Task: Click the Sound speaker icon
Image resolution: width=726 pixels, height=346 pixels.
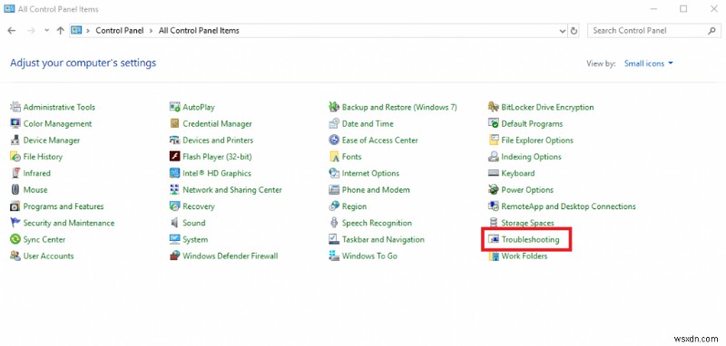Action: pos(174,223)
